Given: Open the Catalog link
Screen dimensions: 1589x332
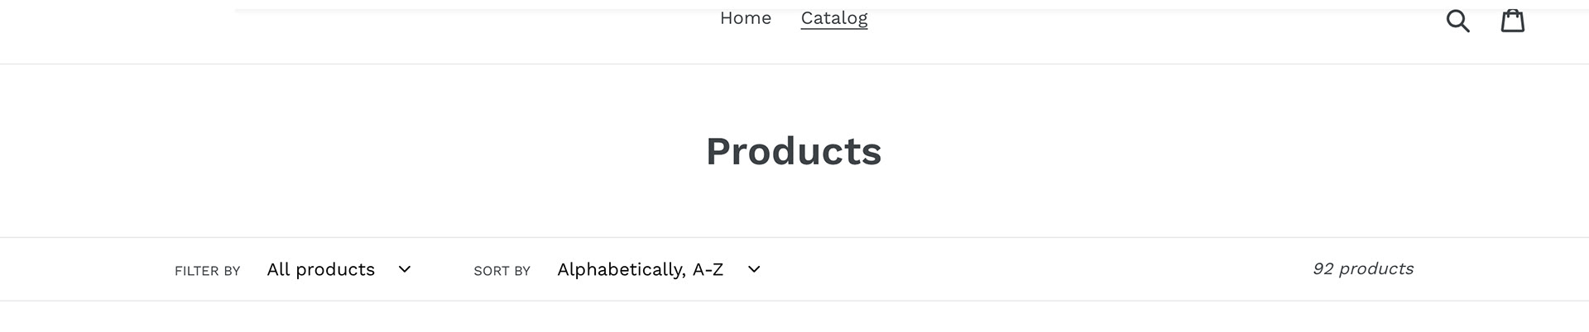Looking at the screenshot, I should (833, 18).
